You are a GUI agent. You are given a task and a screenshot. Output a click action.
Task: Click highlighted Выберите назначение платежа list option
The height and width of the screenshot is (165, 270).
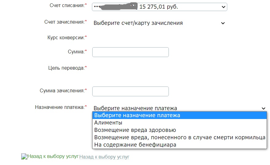click(x=137, y=115)
